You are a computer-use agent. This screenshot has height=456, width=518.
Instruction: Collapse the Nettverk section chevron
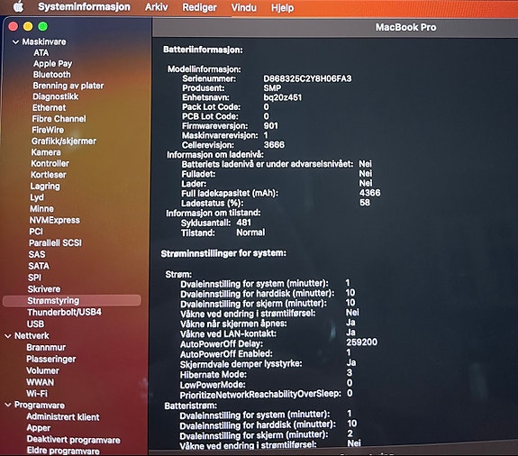pos(8,336)
